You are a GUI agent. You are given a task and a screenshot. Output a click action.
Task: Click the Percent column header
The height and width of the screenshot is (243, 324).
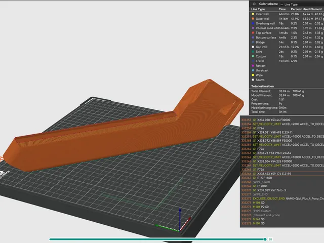296,9
